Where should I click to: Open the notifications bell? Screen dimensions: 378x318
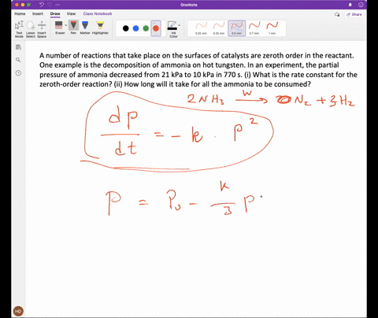[x=350, y=5]
